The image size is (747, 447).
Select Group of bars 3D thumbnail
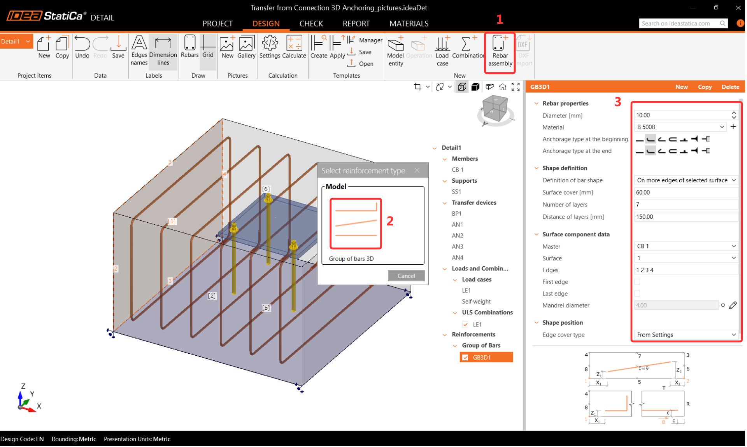click(x=356, y=223)
